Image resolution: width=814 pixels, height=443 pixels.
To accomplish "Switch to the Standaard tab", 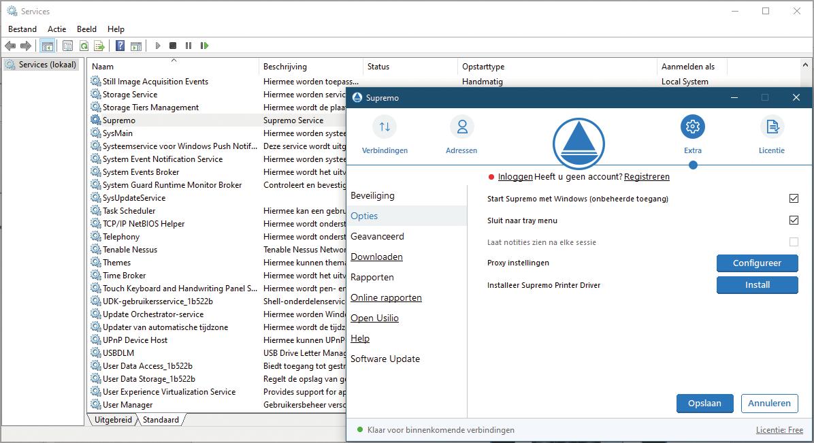I will pyautogui.click(x=161, y=420).
